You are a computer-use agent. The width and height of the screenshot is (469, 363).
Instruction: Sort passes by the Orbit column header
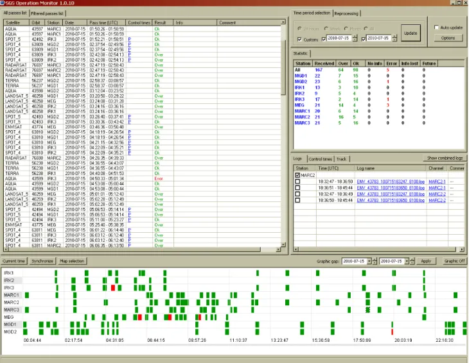pos(37,22)
